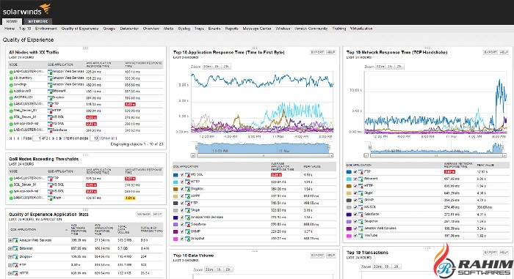514x279 pixels.
Task: Click MS SQL blue color swatch in Application legend
Action: pyautogui.click(x=175, y=175)
